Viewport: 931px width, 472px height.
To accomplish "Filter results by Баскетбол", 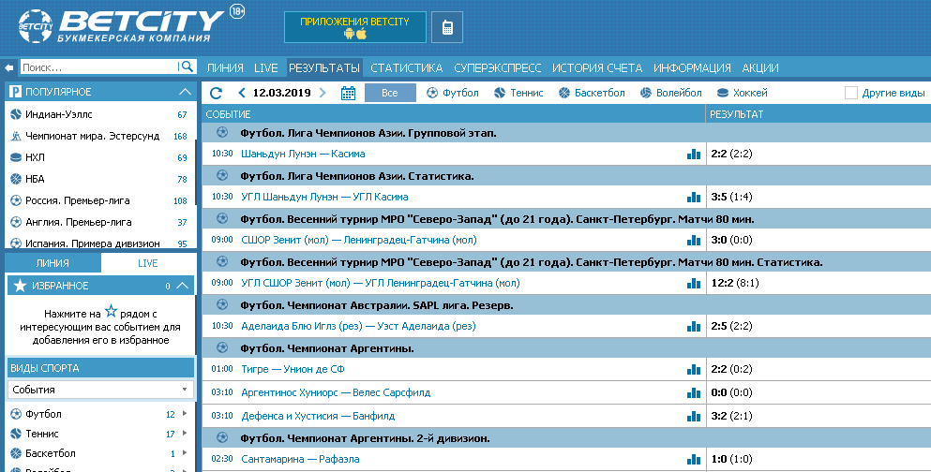I will tap(592, 93).
